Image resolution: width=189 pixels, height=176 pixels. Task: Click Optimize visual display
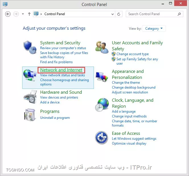pyautogui.click(x=129, y=143)
